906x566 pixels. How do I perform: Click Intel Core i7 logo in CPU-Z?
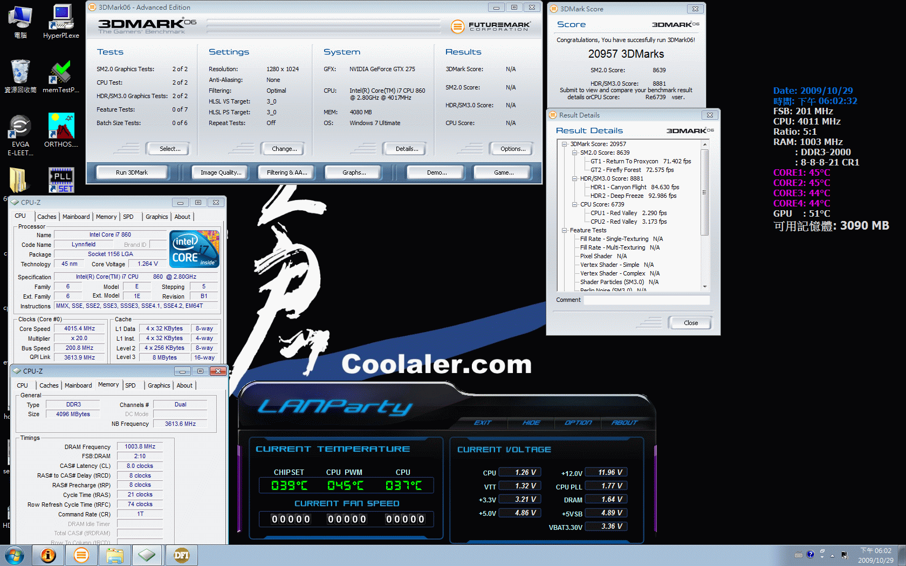click(x=194, y=249)
